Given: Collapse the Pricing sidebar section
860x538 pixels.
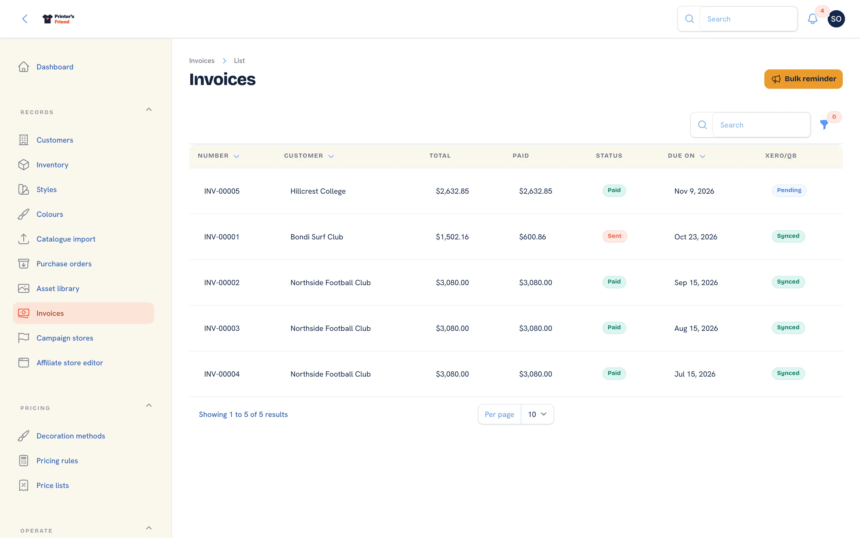Looking at the screenshot, I should (x=149, y=405).
